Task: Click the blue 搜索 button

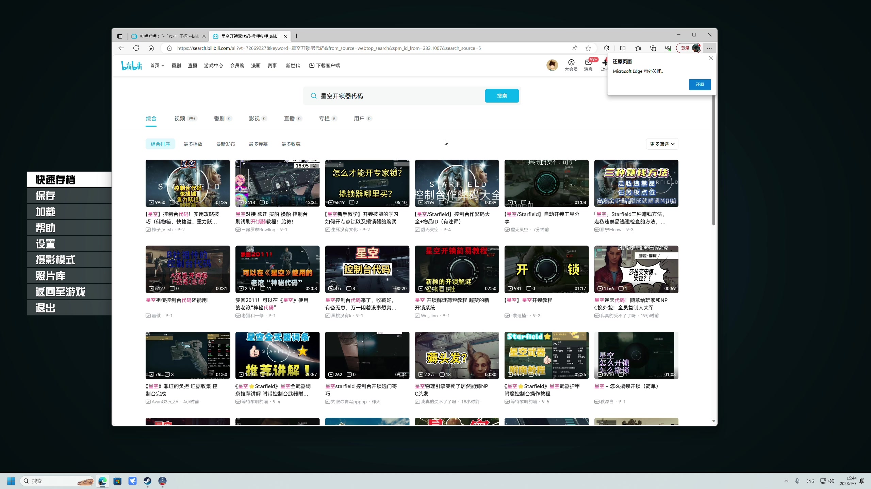Action: (502, 96)
